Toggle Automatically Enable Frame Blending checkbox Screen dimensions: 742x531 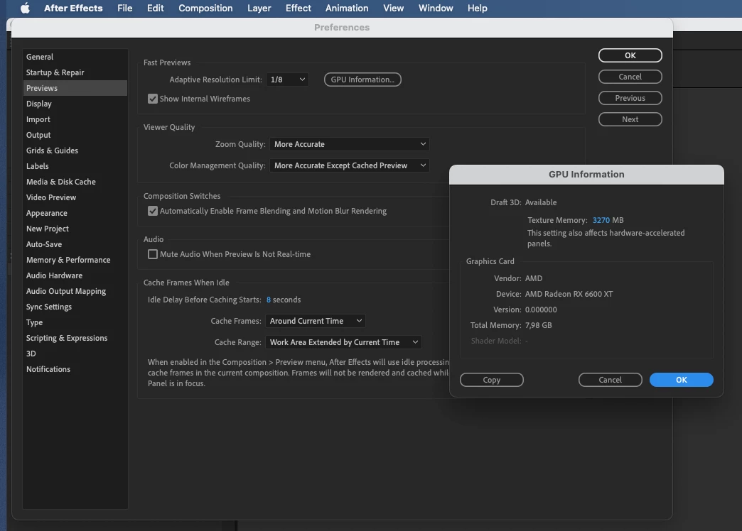[152, 210]
